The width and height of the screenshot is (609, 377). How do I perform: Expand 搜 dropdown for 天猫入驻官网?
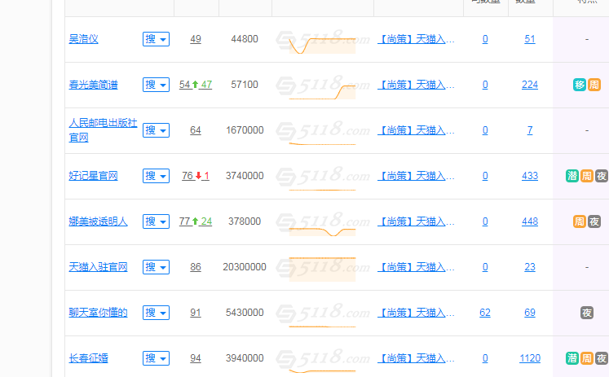(x=157, y=267)
